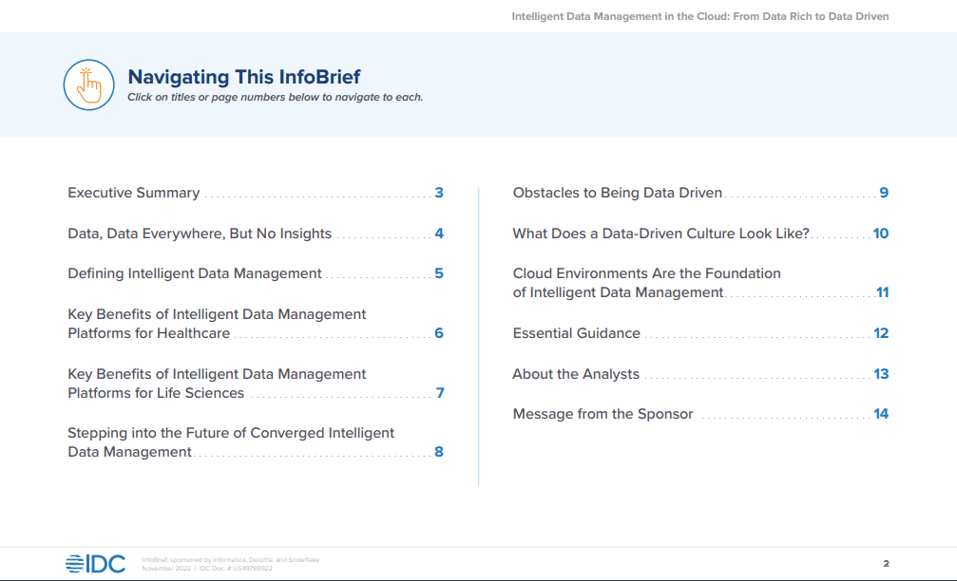The height and width of the screenshot is (581, 957).
Task: Click the IDC logo in footer
Action: [x=95, y=564]
